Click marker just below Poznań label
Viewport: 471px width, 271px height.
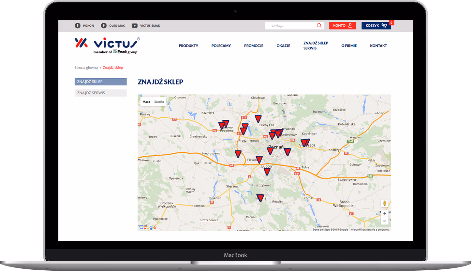270,151
